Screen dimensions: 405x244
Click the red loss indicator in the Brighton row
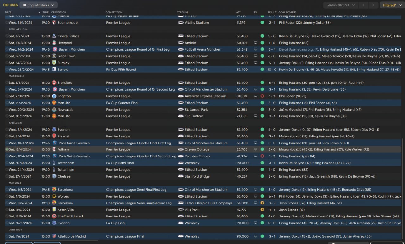[x=262, y=96]
